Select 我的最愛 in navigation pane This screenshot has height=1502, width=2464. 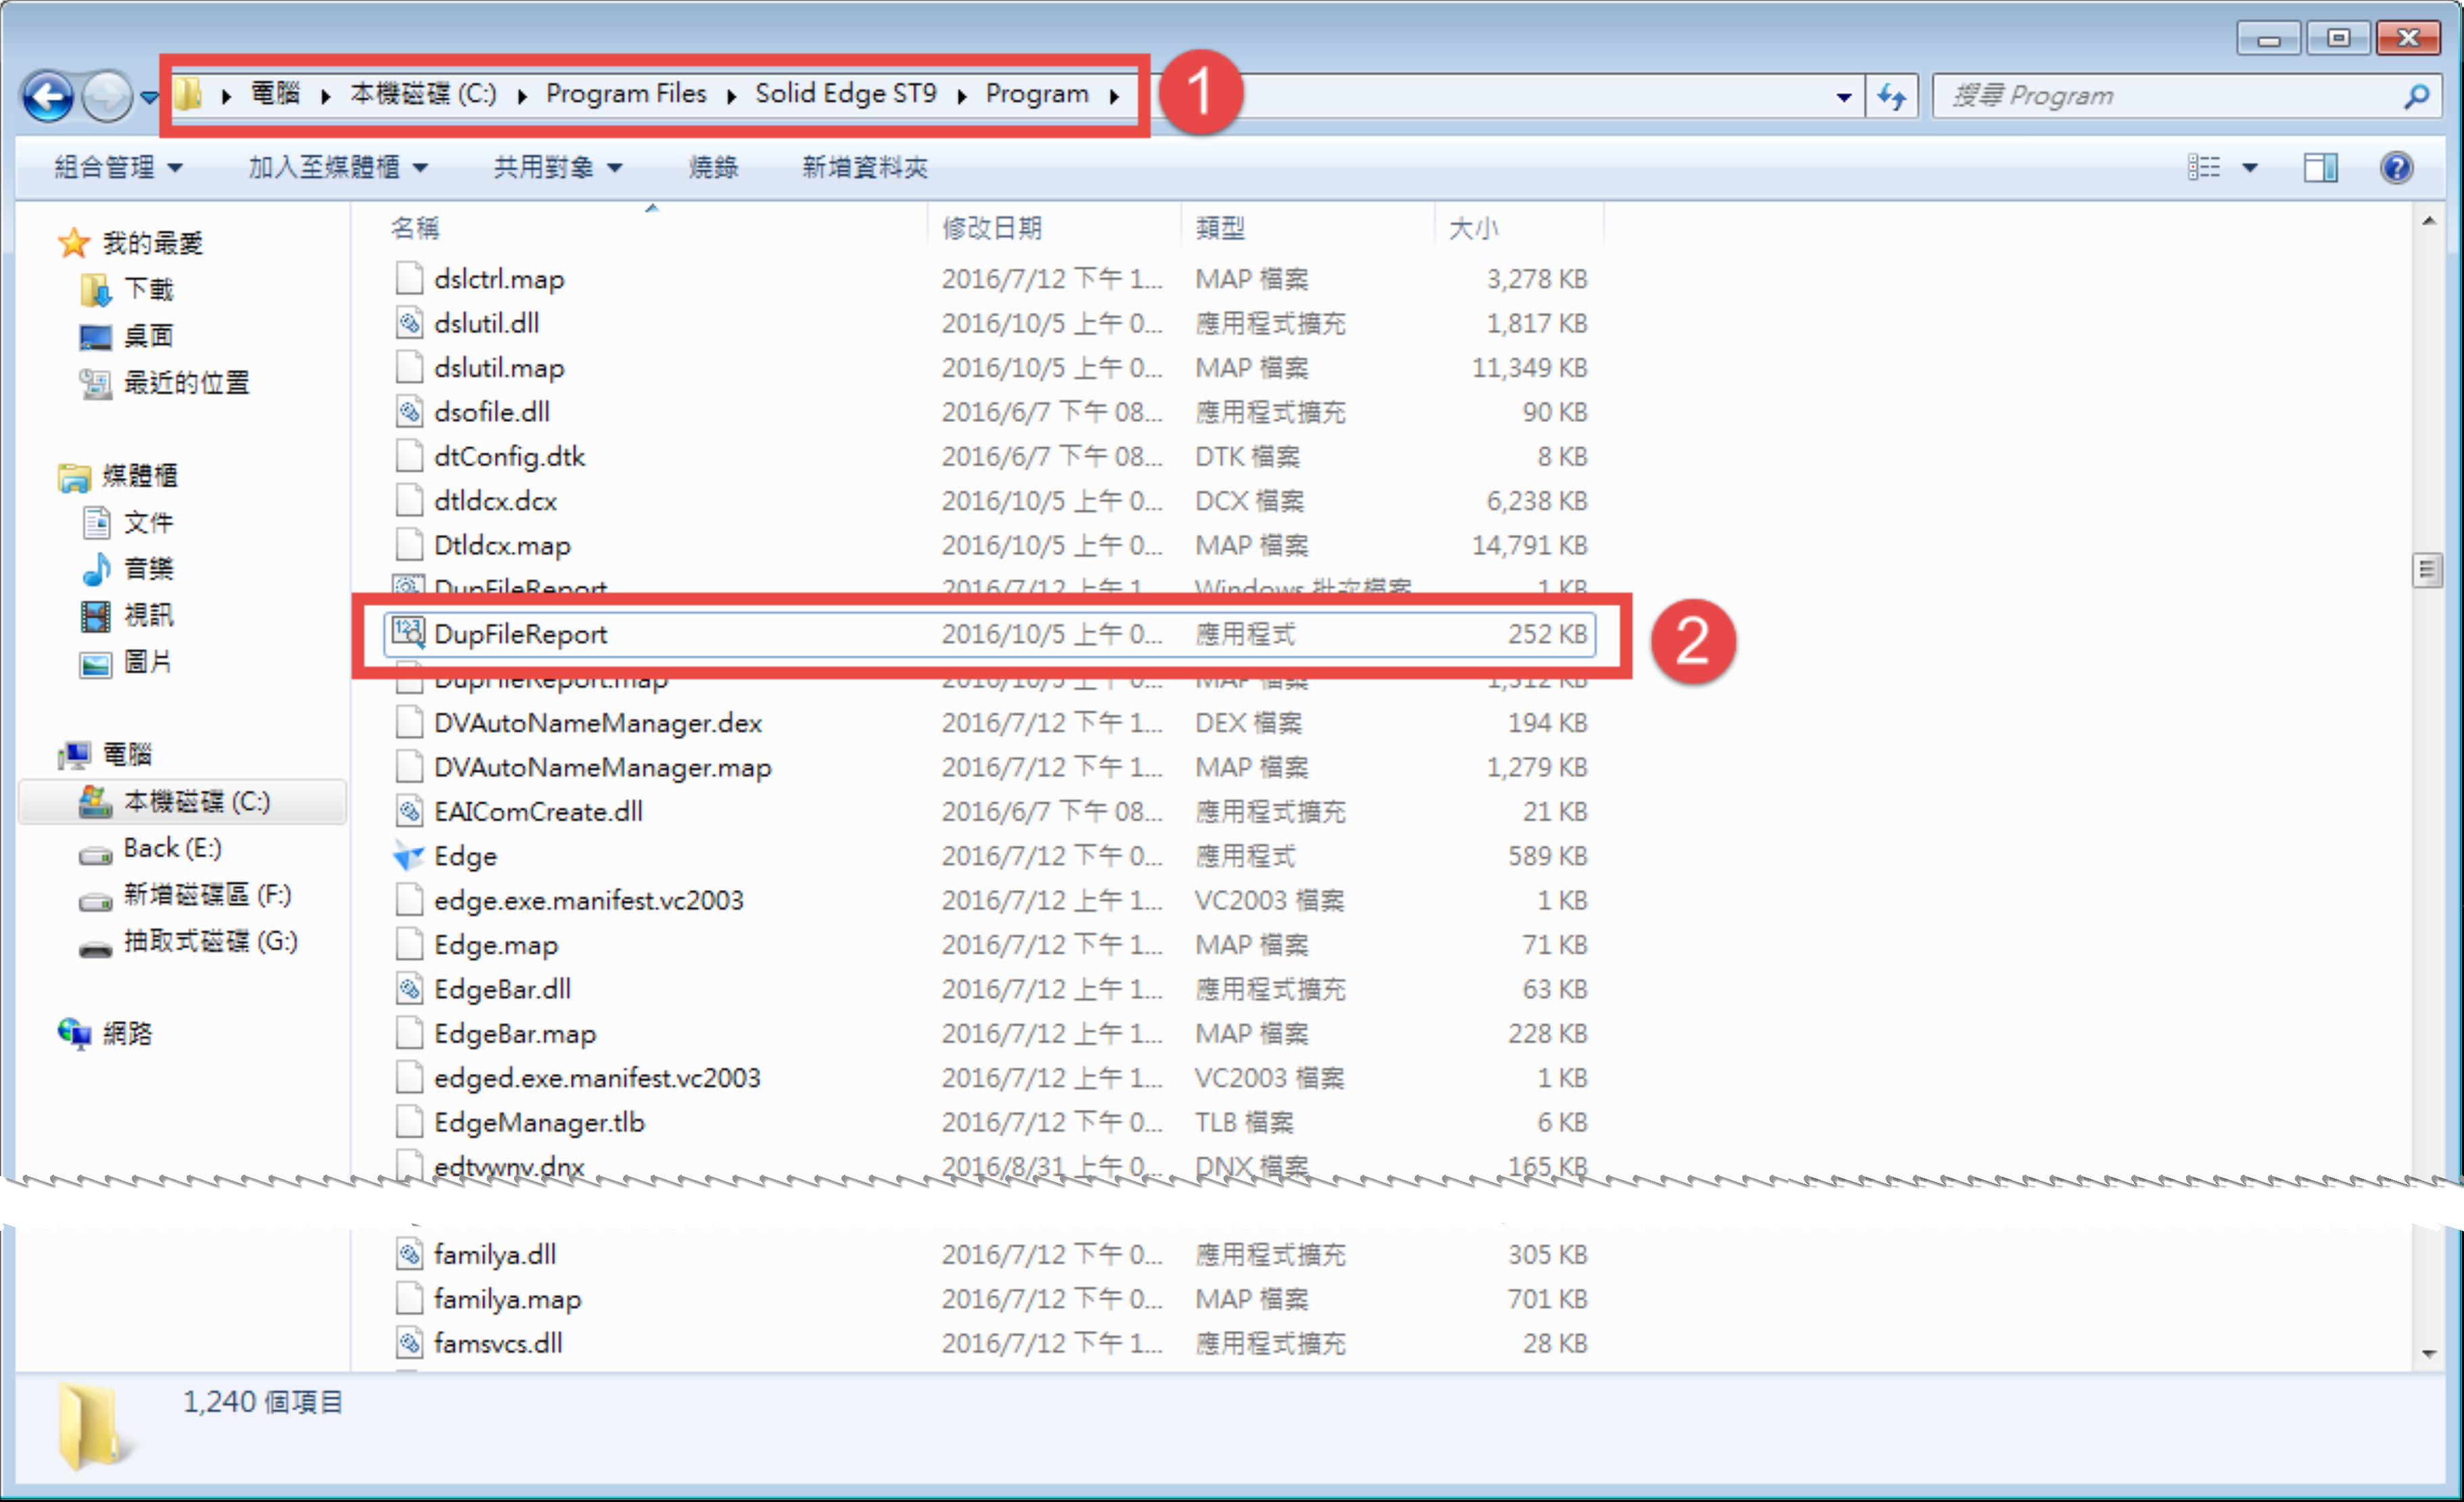(153, 243)
